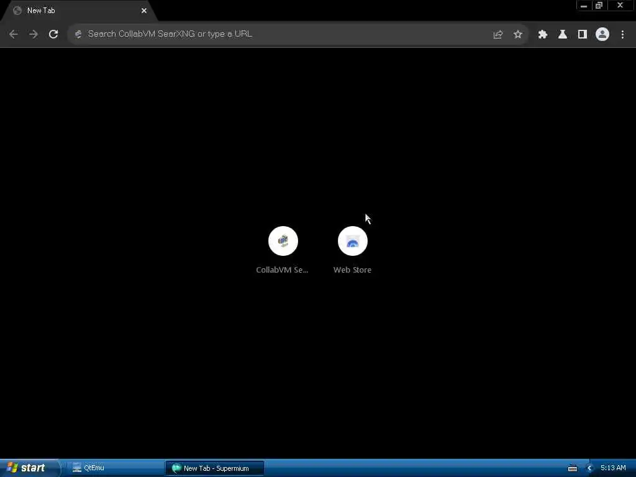
Task: Open the Extensions puzzle icon
Action: [543, 35]
